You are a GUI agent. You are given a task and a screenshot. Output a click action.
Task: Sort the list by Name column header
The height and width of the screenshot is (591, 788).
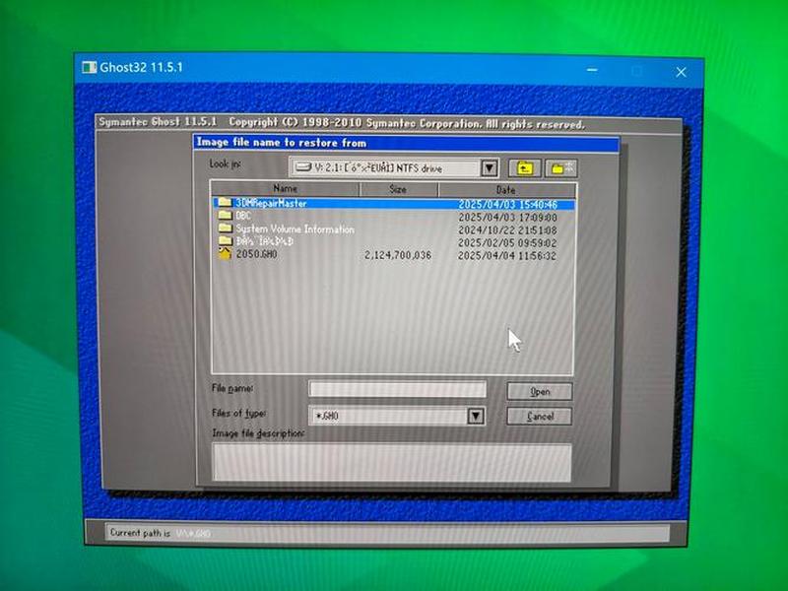(x=285, y=189)
